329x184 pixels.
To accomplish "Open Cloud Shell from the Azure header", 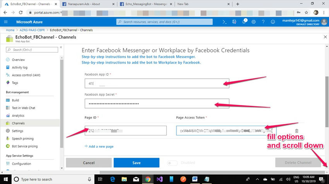I will click(x=224, y=22).
